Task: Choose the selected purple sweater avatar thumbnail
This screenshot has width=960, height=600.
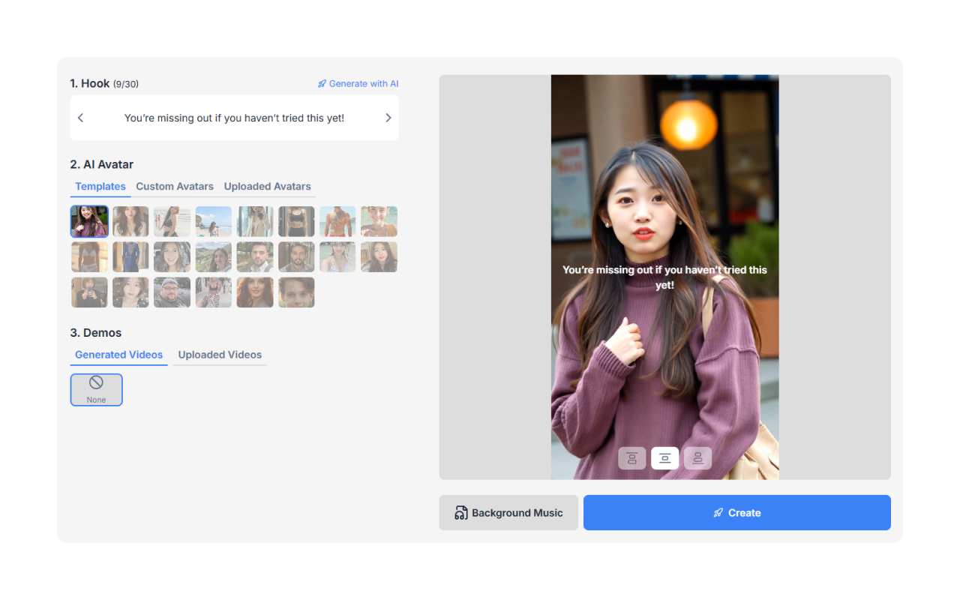Action: pyautogui.click(x=89, y=222)
